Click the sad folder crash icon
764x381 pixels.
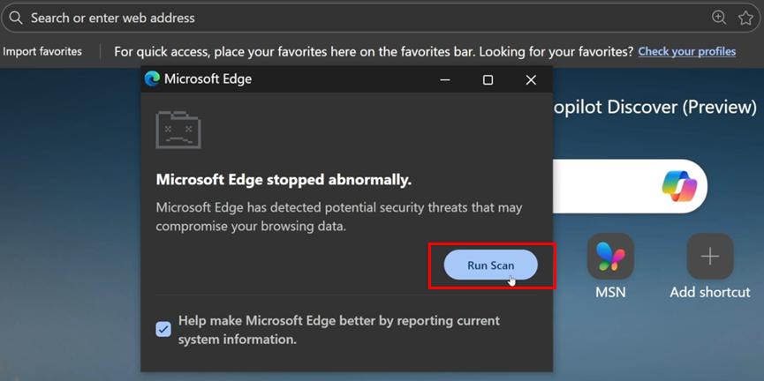[178, 130]
